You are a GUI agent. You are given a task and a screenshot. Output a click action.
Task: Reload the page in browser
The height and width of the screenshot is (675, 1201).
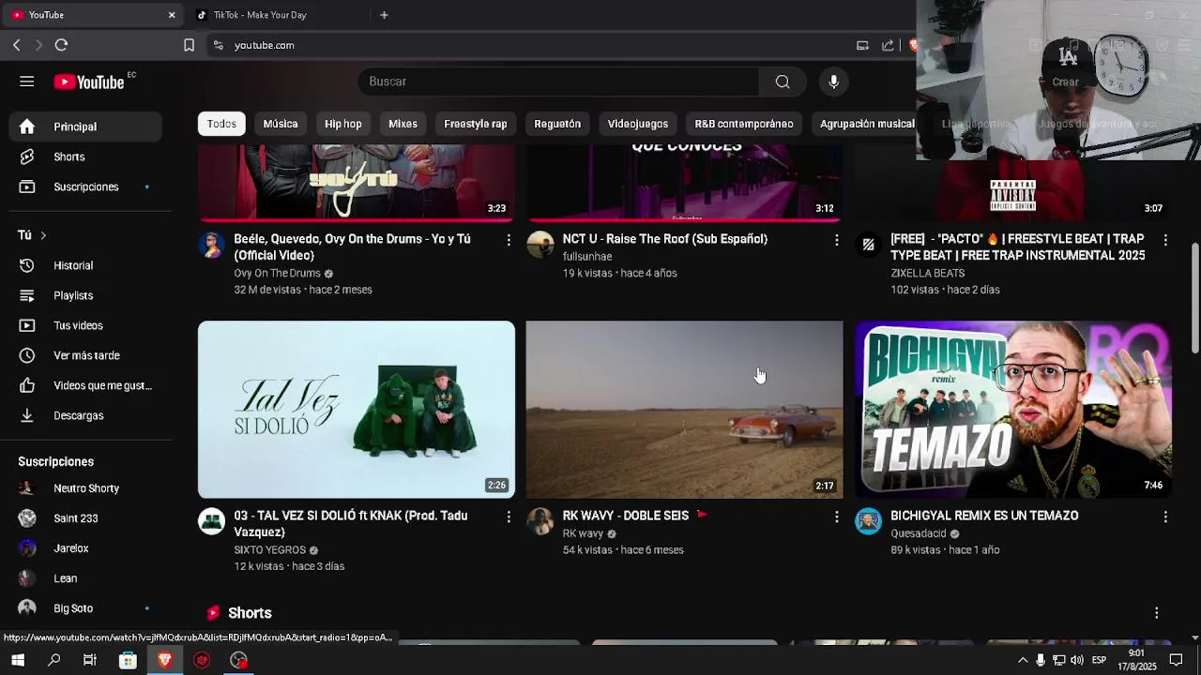coord(61,45)
